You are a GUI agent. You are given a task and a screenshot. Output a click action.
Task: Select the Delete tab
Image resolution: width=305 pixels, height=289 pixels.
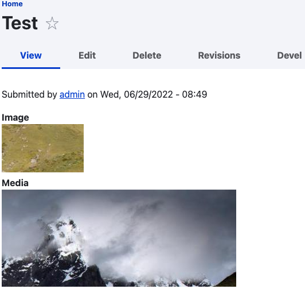point(147,55)
